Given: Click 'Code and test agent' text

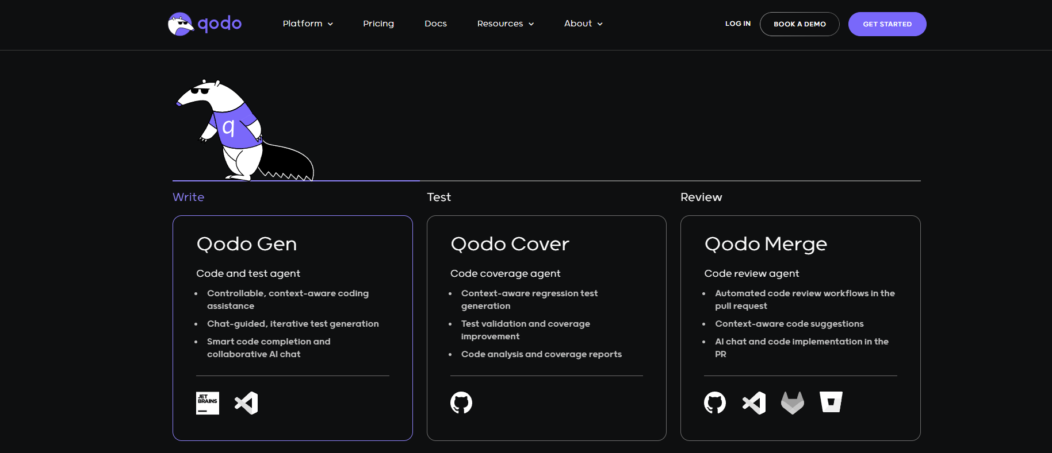Looking at the screenshot, I should 248,273.
